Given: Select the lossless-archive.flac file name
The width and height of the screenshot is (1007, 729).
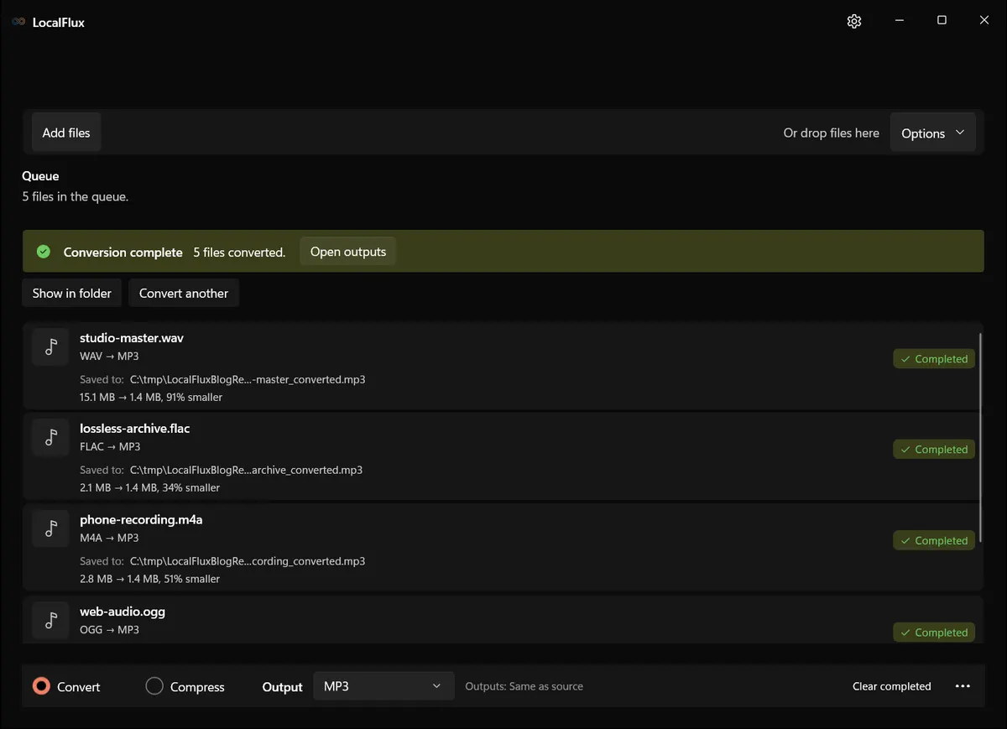Looking at the screenshot, I should click(x=135, y=429).
